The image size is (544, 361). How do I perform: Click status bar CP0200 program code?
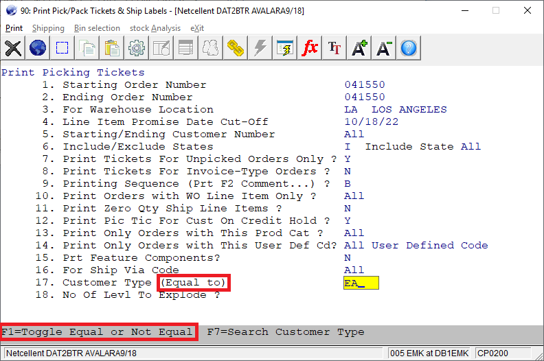(x=492, y=353)
